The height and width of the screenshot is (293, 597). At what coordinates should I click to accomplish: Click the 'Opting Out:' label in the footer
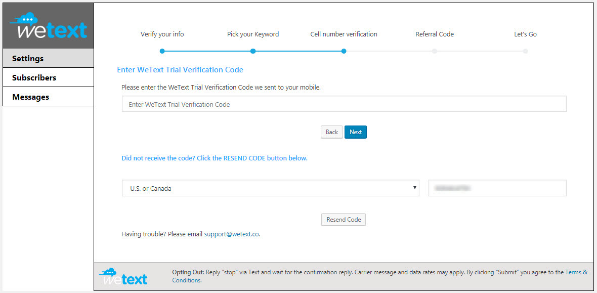coord(188,272)
